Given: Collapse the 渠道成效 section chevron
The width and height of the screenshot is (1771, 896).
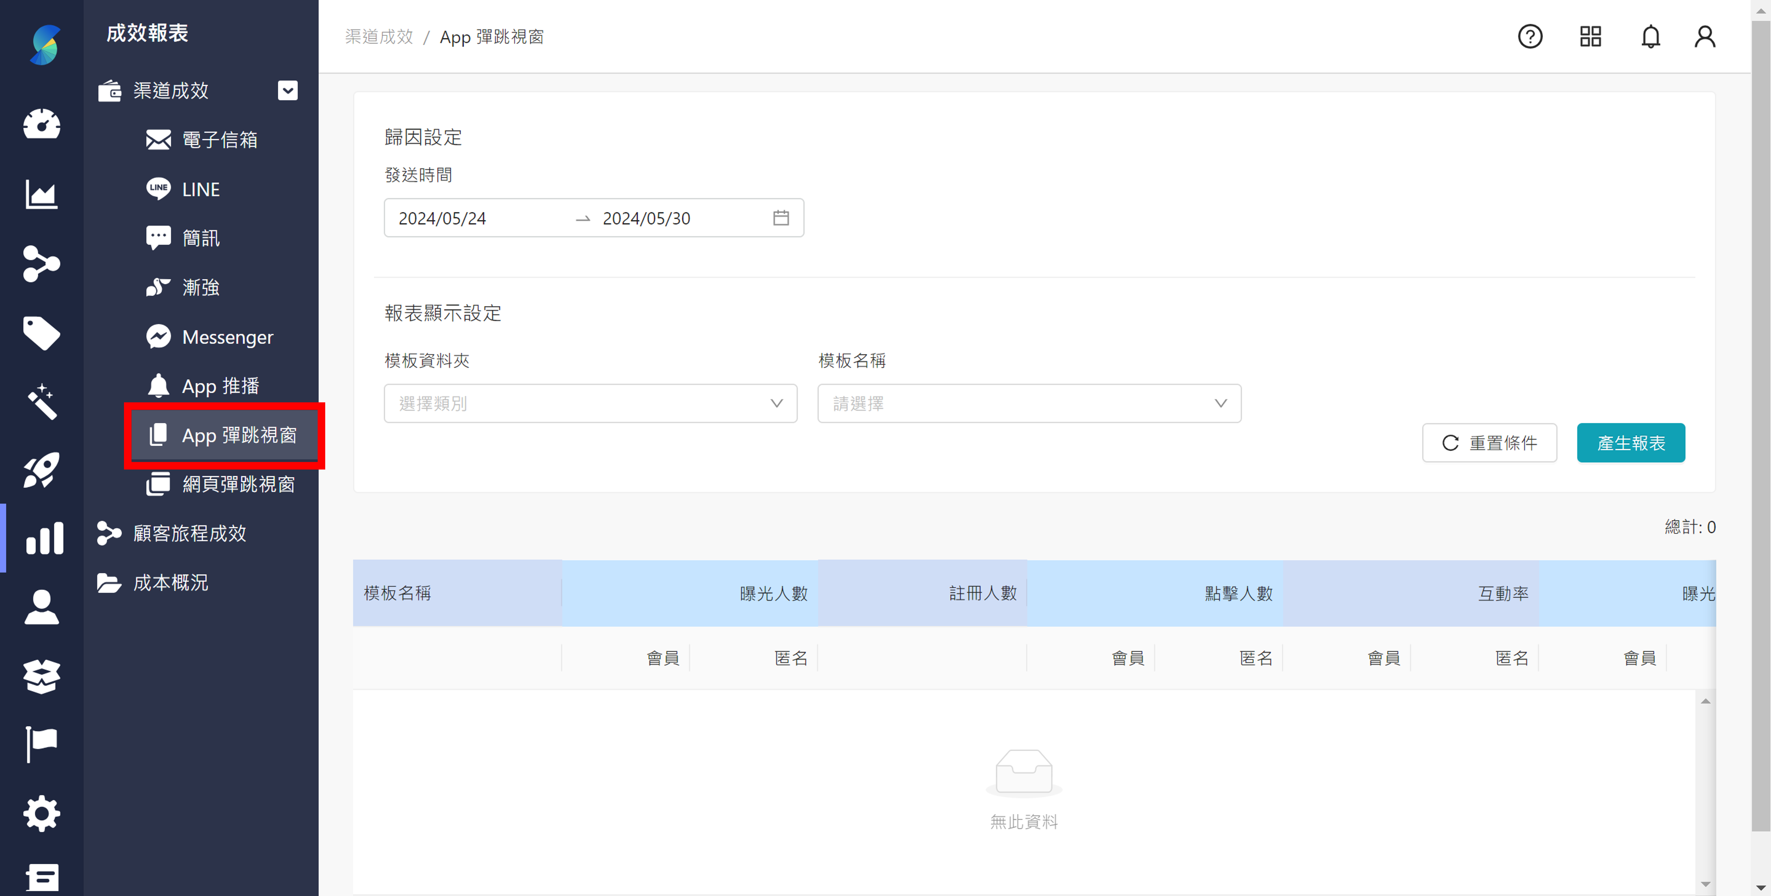Looking at the screenshot, I should 288,90.
